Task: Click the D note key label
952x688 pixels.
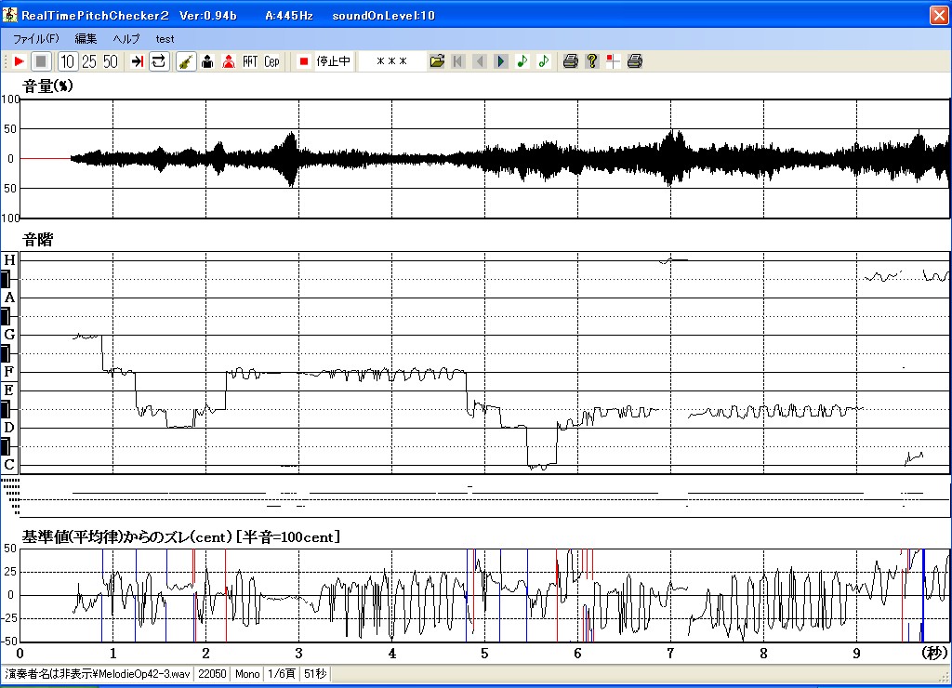Action: tap(9, 428)
